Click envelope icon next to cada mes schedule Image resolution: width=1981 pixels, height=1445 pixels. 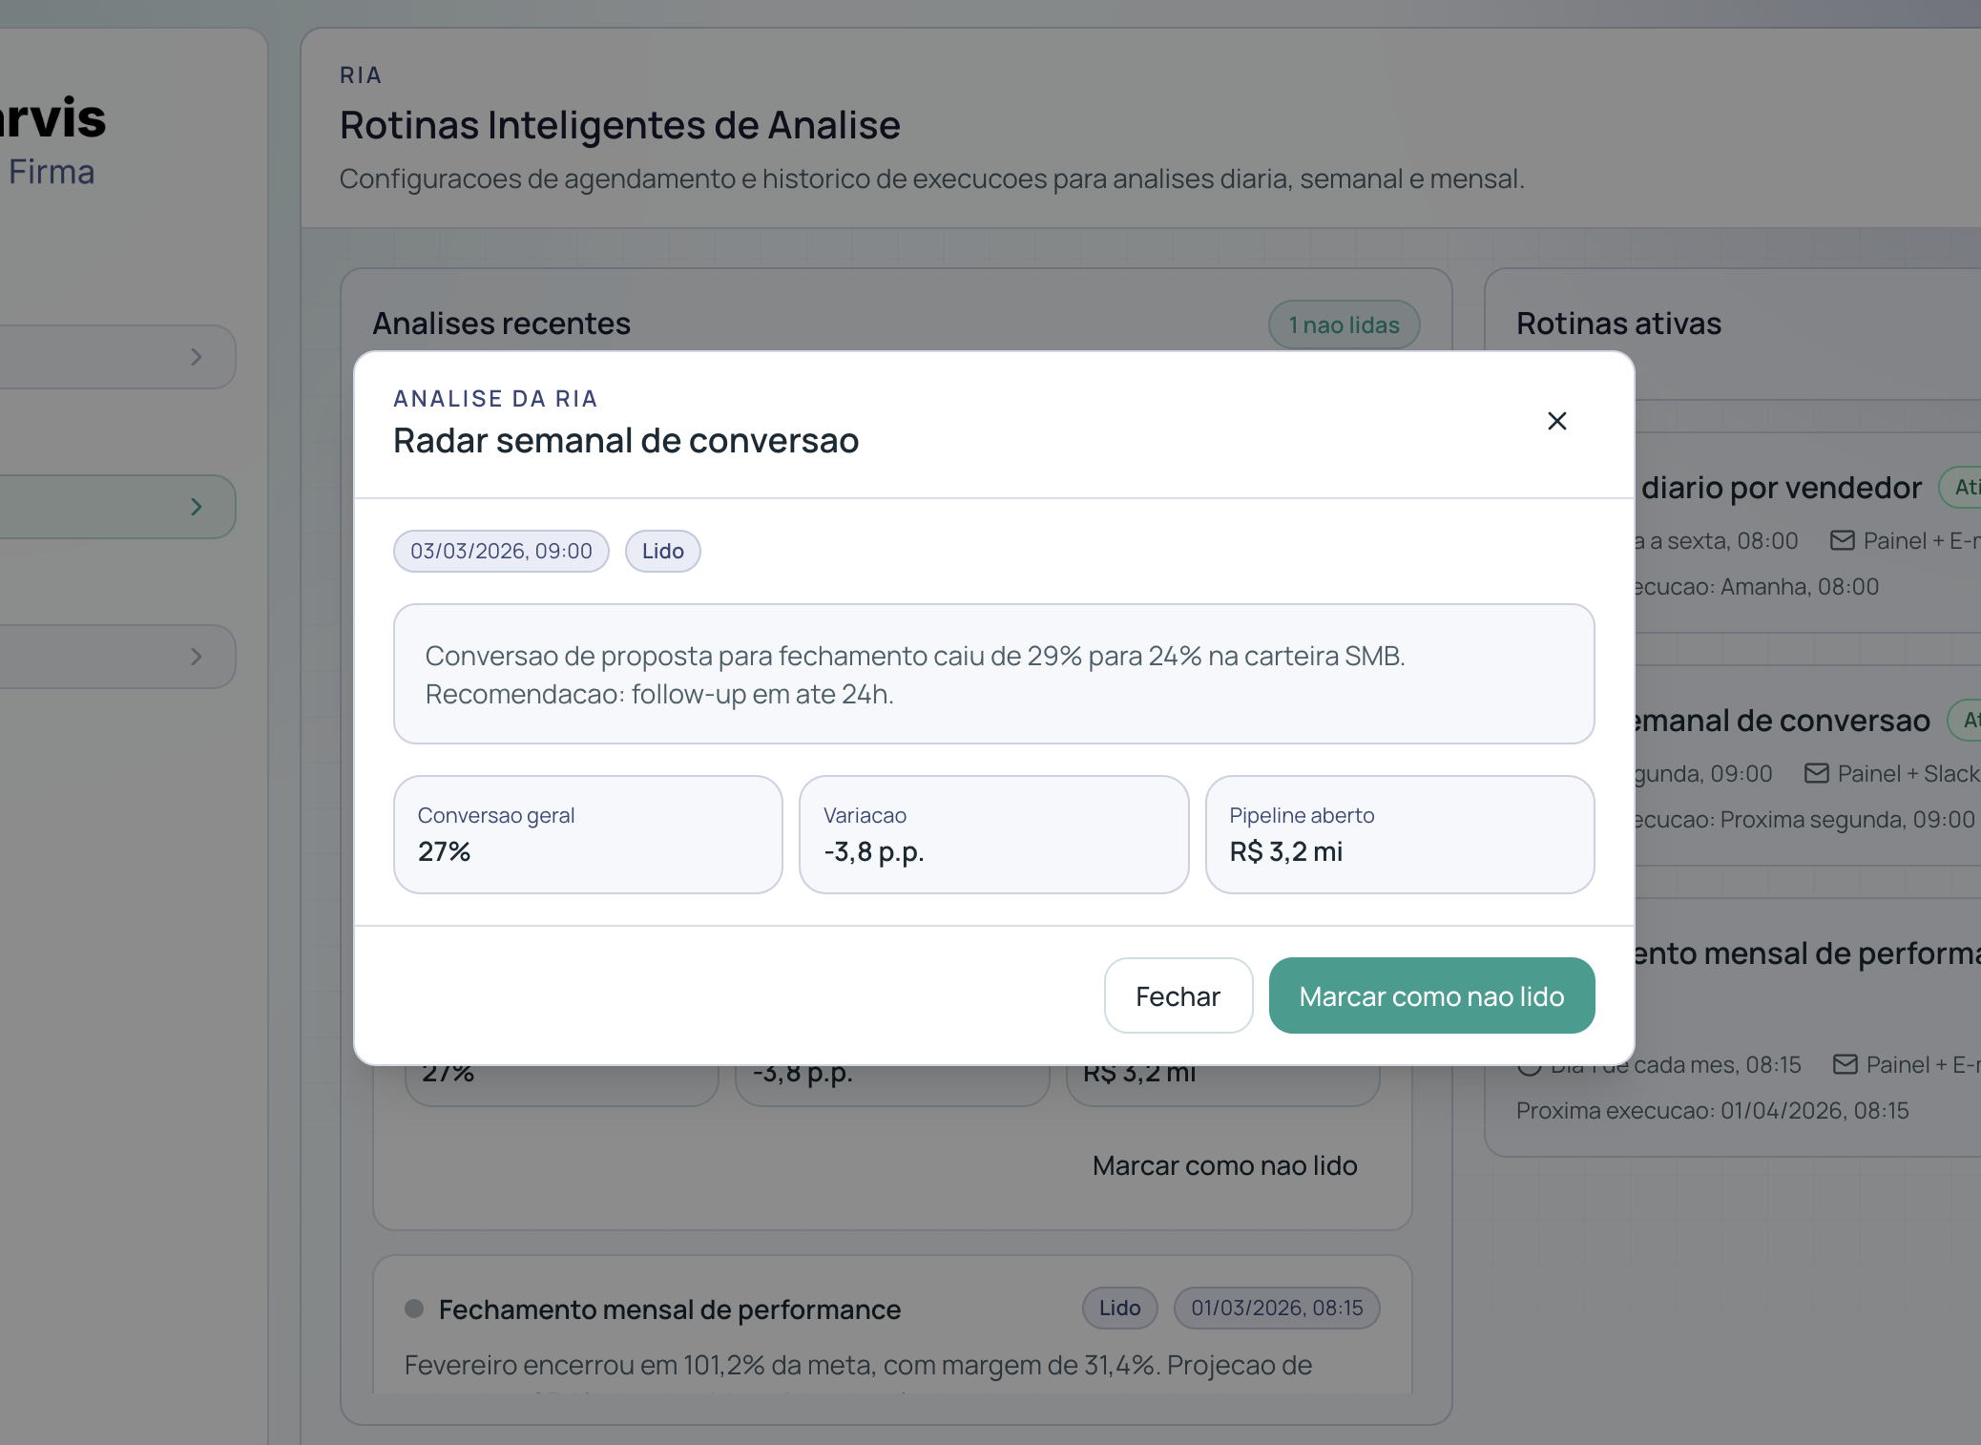(1845, 1064)
